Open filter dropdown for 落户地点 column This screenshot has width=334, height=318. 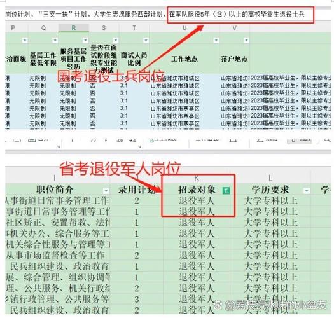coord(246,40)
